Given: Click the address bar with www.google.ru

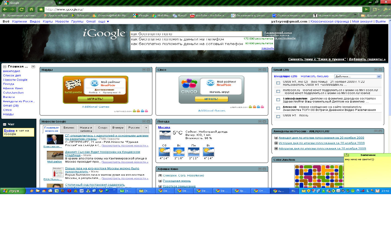Looking at the screenshot, I should 203,9.
